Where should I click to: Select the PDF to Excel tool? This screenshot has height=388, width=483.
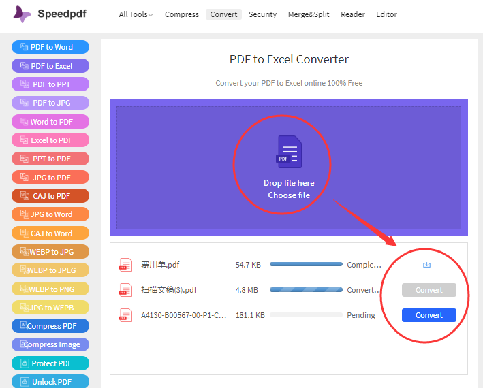(50, 66)
